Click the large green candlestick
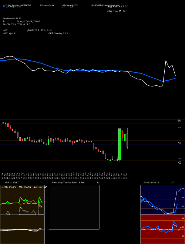The height and width of the screenshot is (244, 185). [x=120, y=144]
